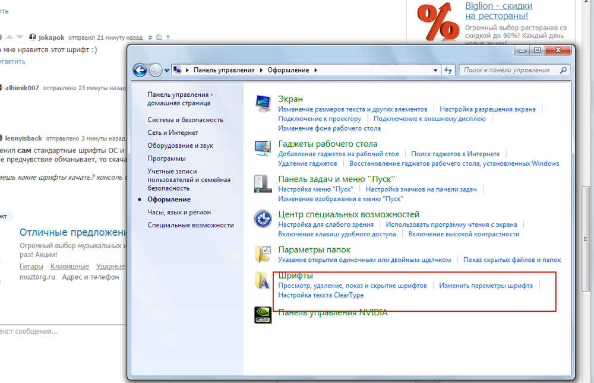Open the Гаджеты рабочего стола icon
Screen dimensions: 594x383
(263, 148)
